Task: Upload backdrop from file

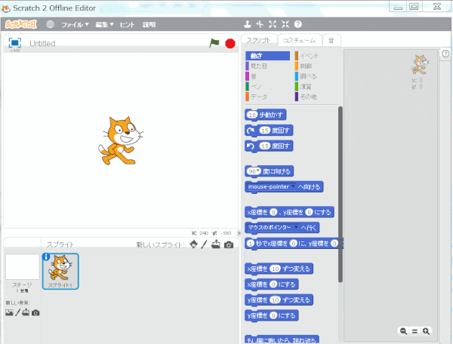Action: [x=26, y=312]
